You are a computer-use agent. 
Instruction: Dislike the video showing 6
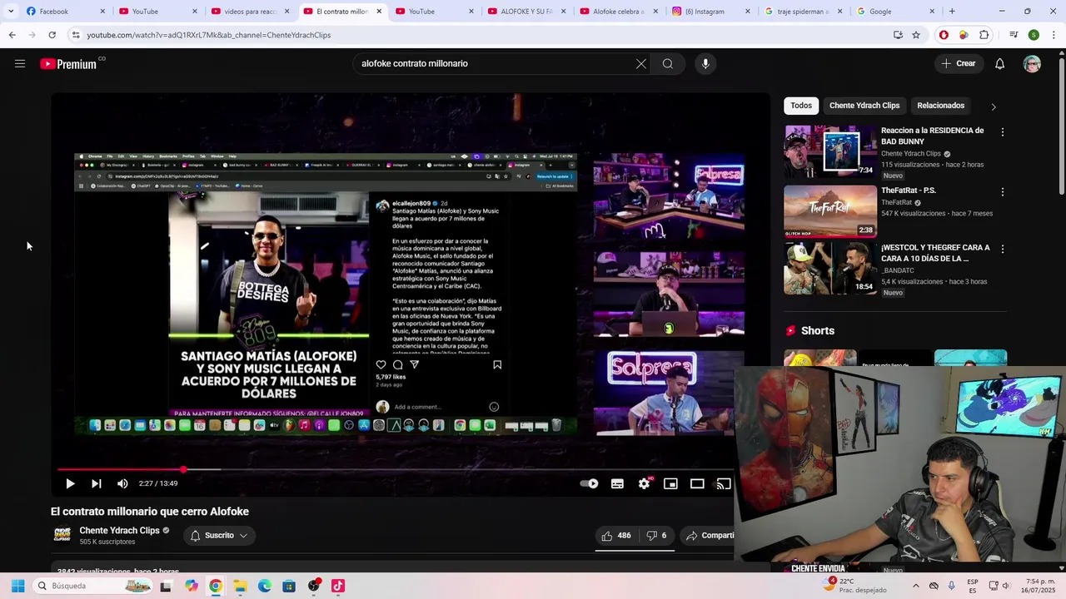click(x=657, y=536)
